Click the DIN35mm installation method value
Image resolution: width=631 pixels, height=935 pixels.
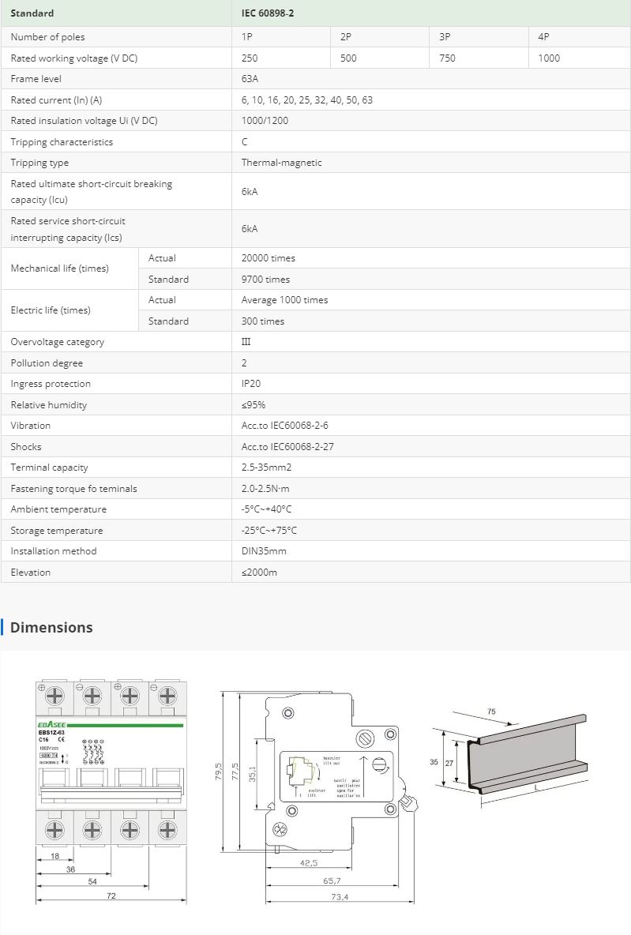click(x=264, y=551)
